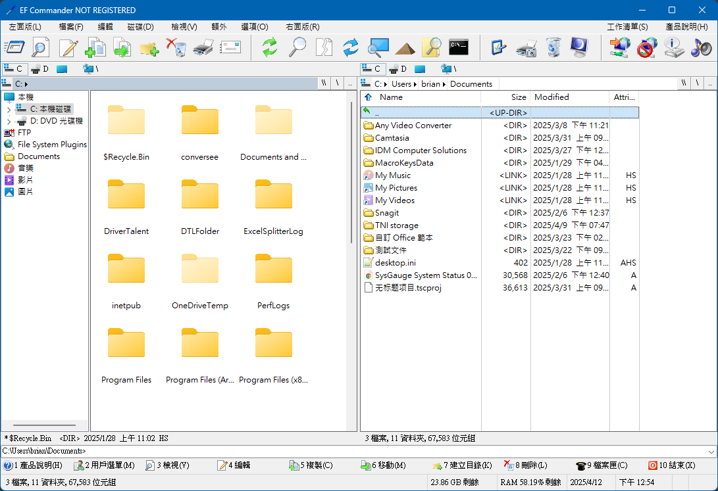Click the red X delete toolbar icon

pyautogui.click(x=176, y=47)
